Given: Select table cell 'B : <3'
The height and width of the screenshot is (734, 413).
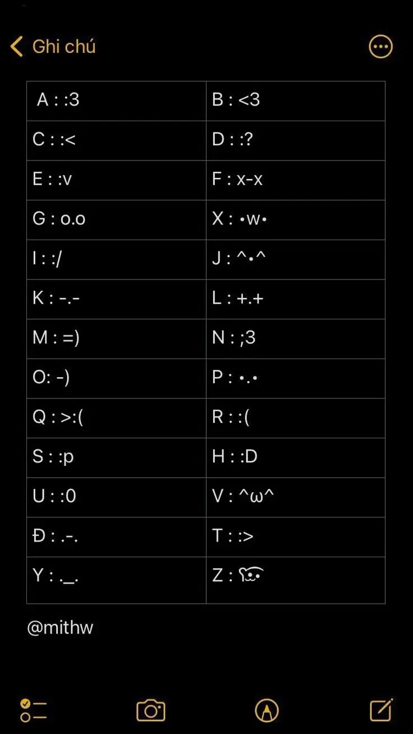Looking at the screenshot, I should pyautogui.click(x=296, y=101).
